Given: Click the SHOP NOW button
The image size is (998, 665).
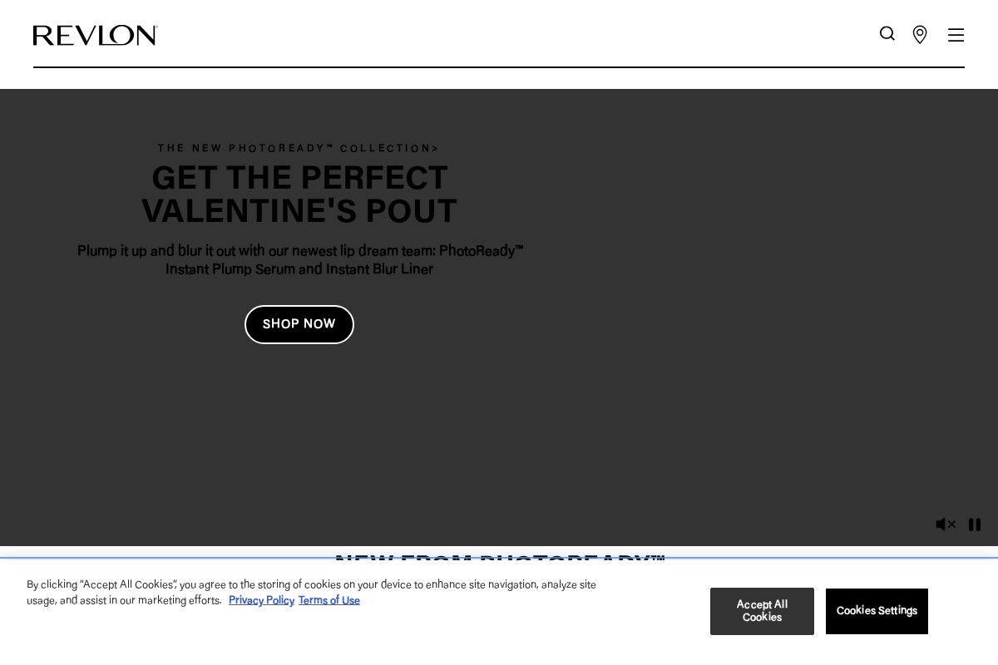Looking at the screenshot, I should coord(299,324).
